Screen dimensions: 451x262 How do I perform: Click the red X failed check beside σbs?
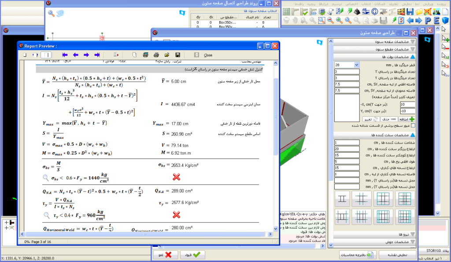pos(176,177)
